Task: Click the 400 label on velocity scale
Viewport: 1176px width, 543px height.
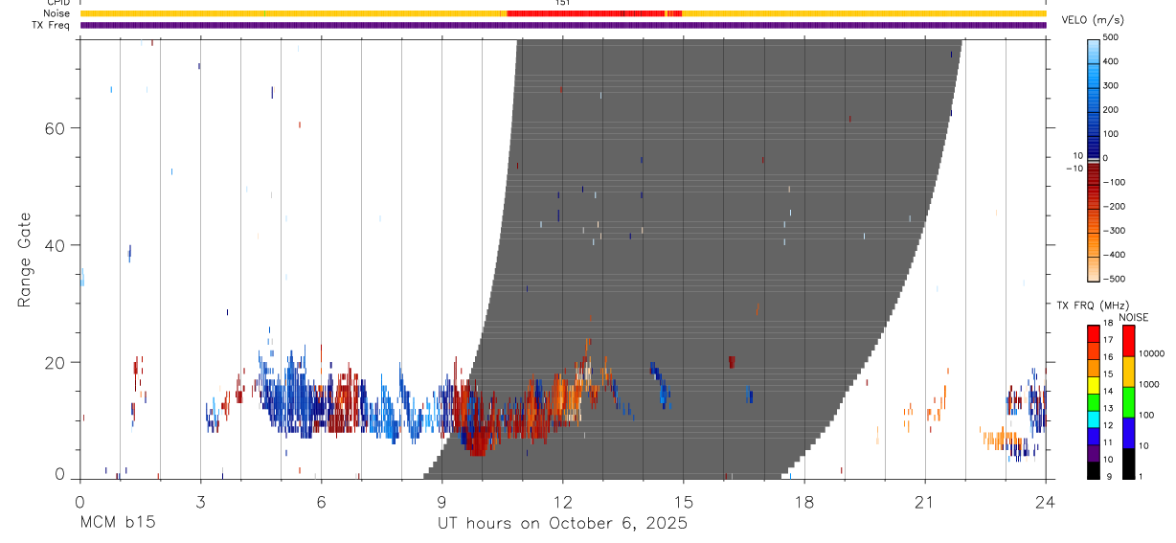Action: tap(1111, 61)
